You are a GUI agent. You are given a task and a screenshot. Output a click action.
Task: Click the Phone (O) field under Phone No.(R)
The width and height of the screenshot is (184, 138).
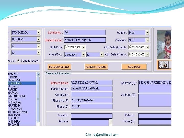[x=92, y=106]
